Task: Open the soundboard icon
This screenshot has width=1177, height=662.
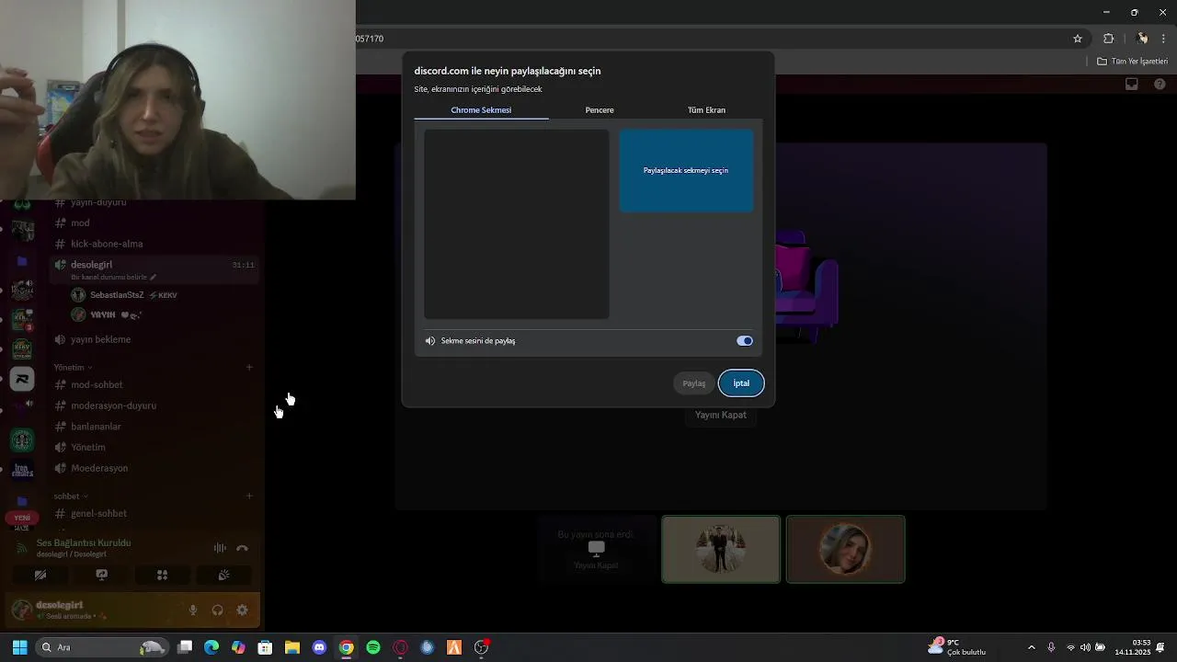Action: tap(223, 575)
